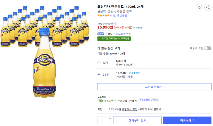Viewport: 213px width, 126px height.
Task: Open 다른 판매자 보기(73)
Action: coord(148,100)
